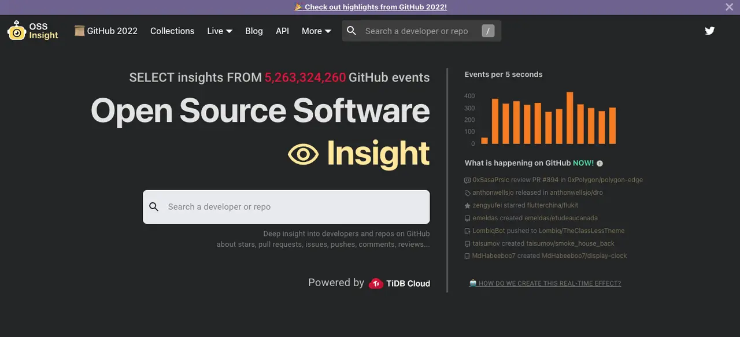Click the OSS Insight logo
Image resolution: width=740 pixels, height=337 pixels.
coord(33,31)
